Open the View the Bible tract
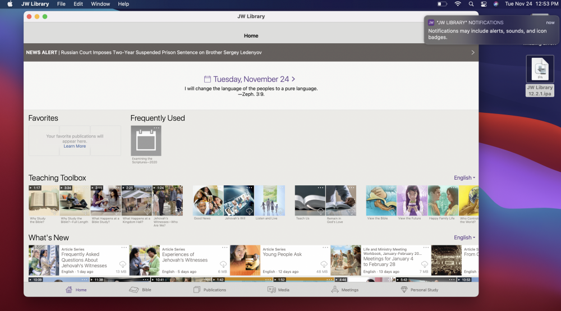Image resolution: width=561 pixels, height=311 pixels. 381,200
